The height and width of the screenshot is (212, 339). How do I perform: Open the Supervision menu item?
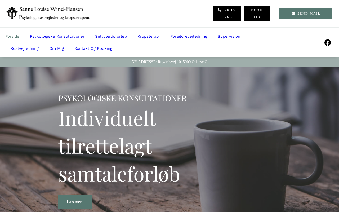point(229,36)
